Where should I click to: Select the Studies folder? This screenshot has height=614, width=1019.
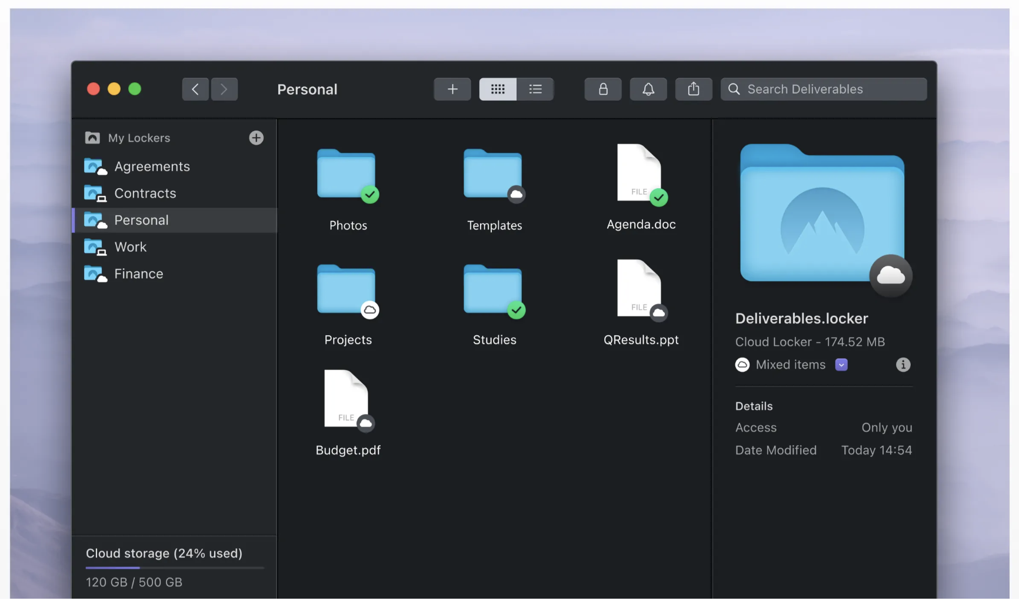point(494,305)
